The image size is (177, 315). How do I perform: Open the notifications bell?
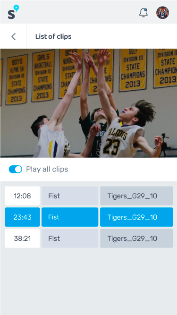click(143, 13)
